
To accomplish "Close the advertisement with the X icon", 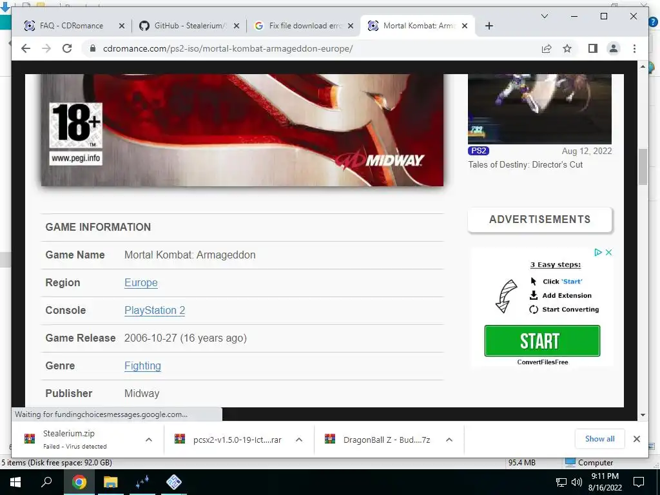I will (608, 252).
